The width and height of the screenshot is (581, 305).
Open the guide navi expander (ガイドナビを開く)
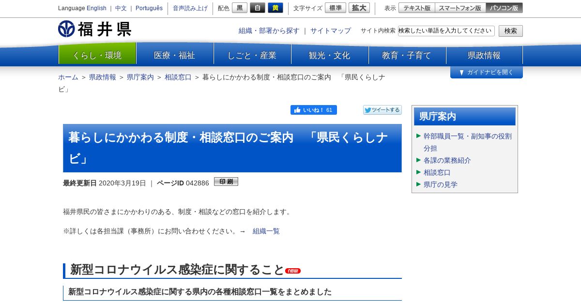(x=487, y=73)
